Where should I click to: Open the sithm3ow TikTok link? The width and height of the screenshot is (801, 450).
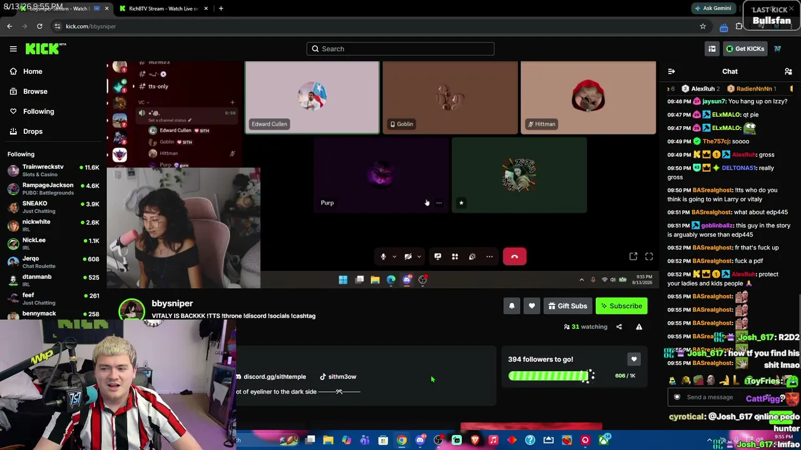click(338, 377)
